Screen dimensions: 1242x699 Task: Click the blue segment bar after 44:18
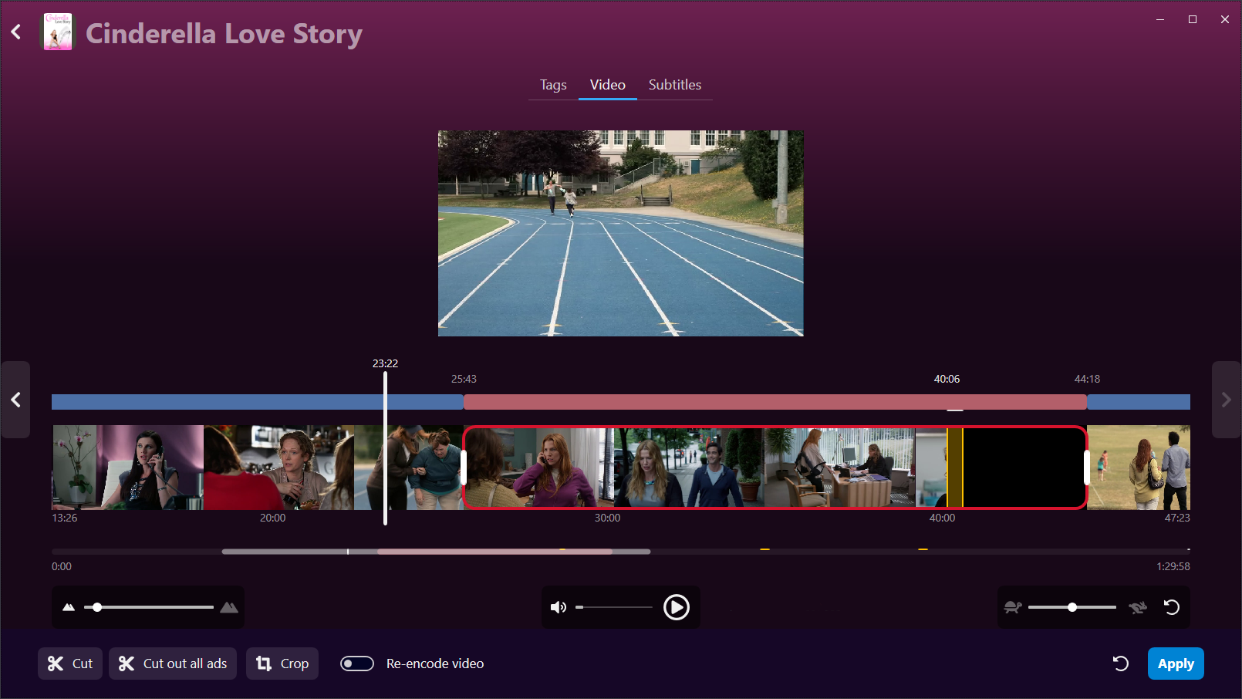[x=1139, y=402]
